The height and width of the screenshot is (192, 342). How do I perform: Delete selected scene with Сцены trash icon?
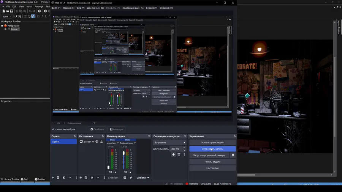(58, 178)
